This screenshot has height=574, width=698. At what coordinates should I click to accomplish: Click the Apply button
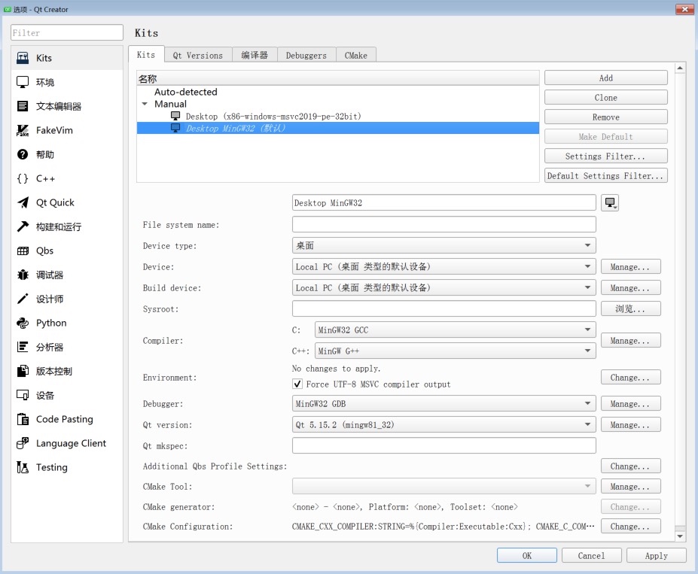coord(657,555)
